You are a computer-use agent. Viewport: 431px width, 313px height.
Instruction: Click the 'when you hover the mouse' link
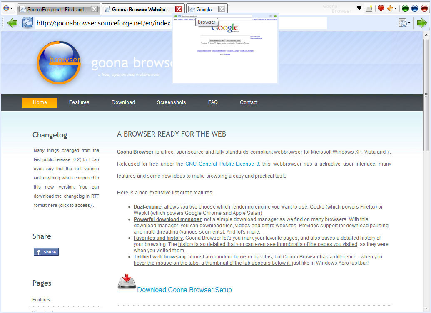pyautogui.click(x=258, y=260)
